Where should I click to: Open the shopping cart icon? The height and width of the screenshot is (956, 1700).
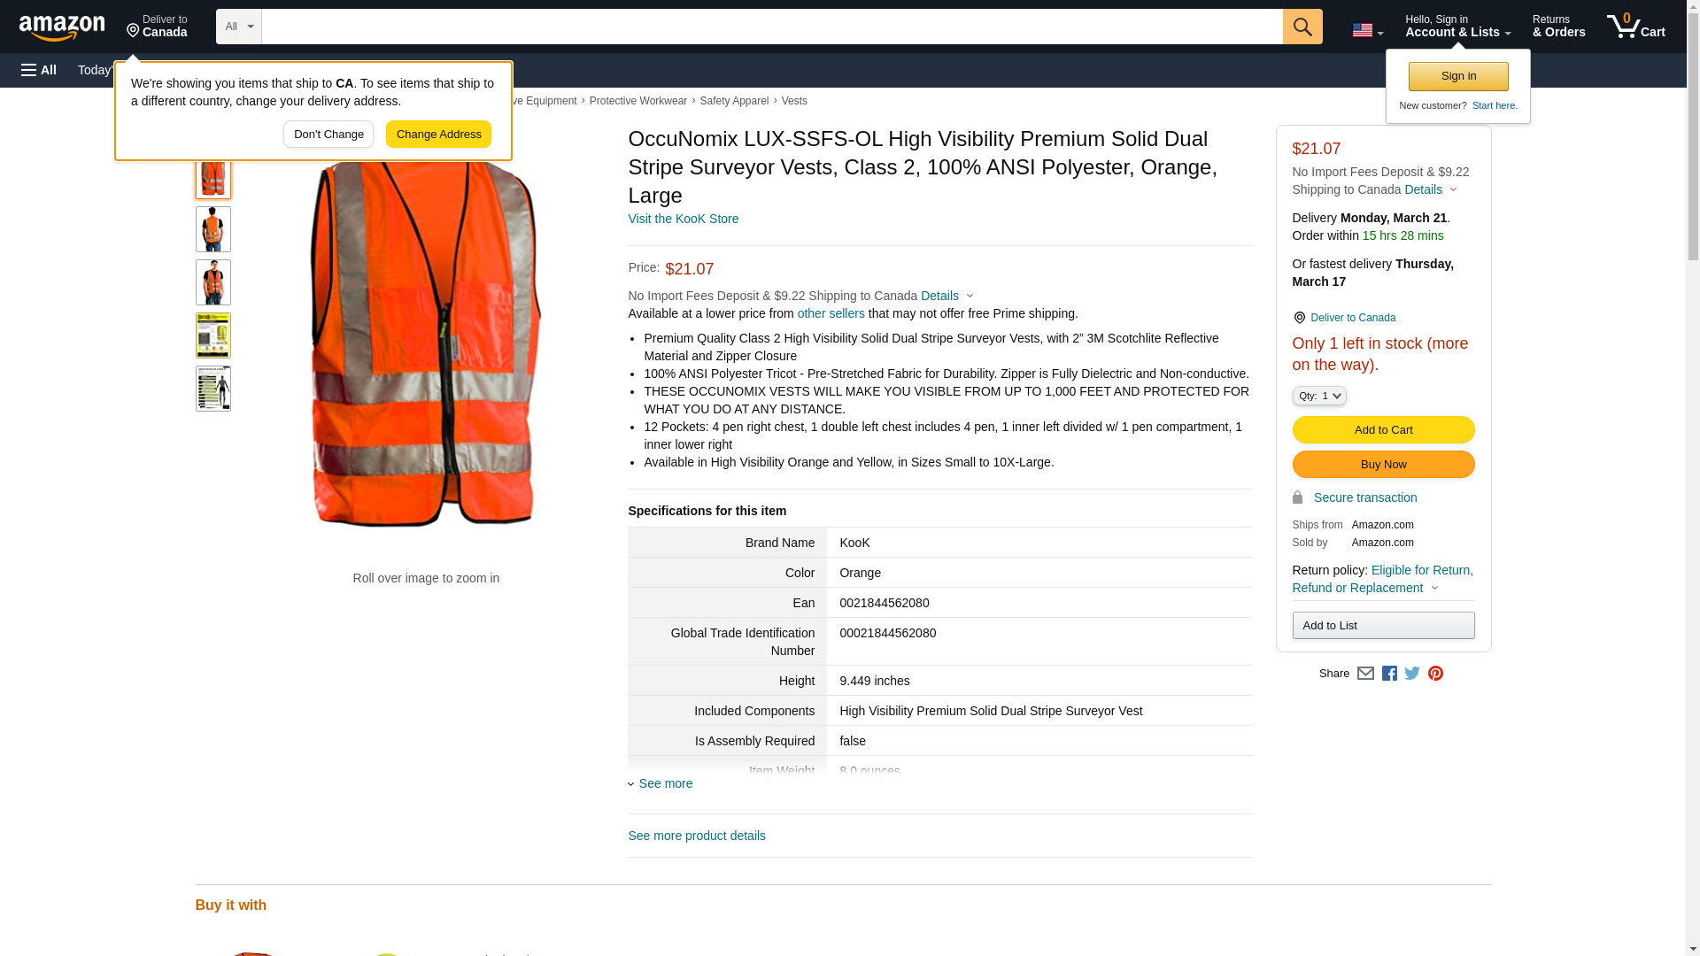click(x=1635, y=27)
